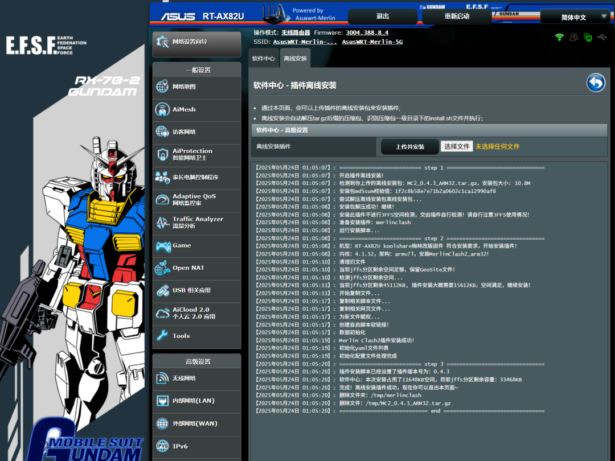
Task: Click the 选择文件 file chooser button
Action: point(457,147)
